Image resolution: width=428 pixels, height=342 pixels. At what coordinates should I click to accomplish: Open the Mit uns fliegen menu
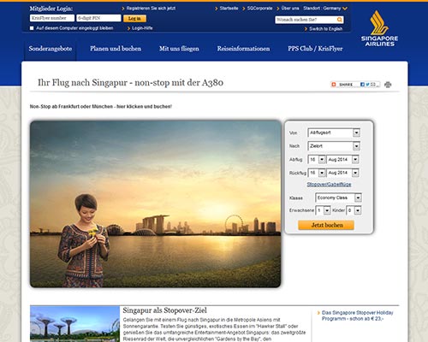coord(179,49)
